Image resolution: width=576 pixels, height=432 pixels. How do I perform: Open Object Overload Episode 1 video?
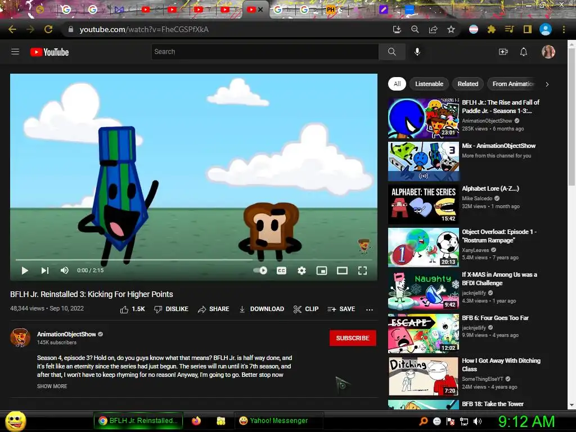click(x=499, y=236)
